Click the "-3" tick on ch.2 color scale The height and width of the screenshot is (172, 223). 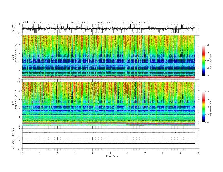click(x=208, y=92)
